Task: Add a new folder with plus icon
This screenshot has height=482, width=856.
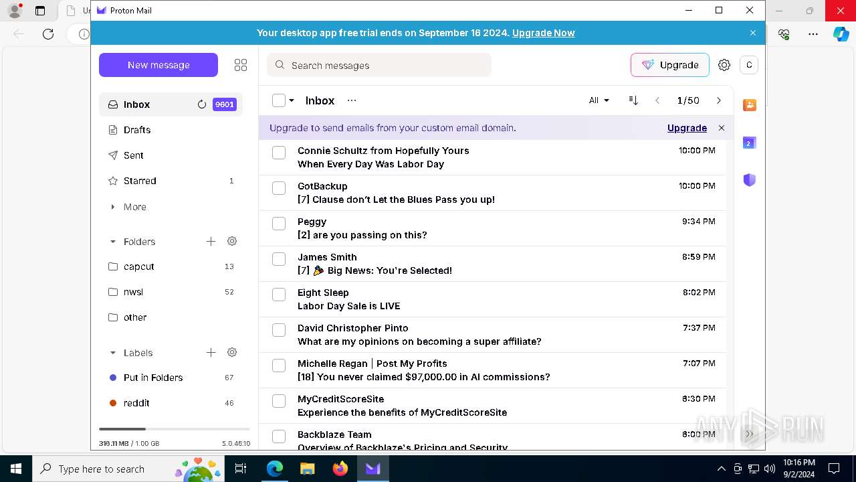Action: point(211,241)
